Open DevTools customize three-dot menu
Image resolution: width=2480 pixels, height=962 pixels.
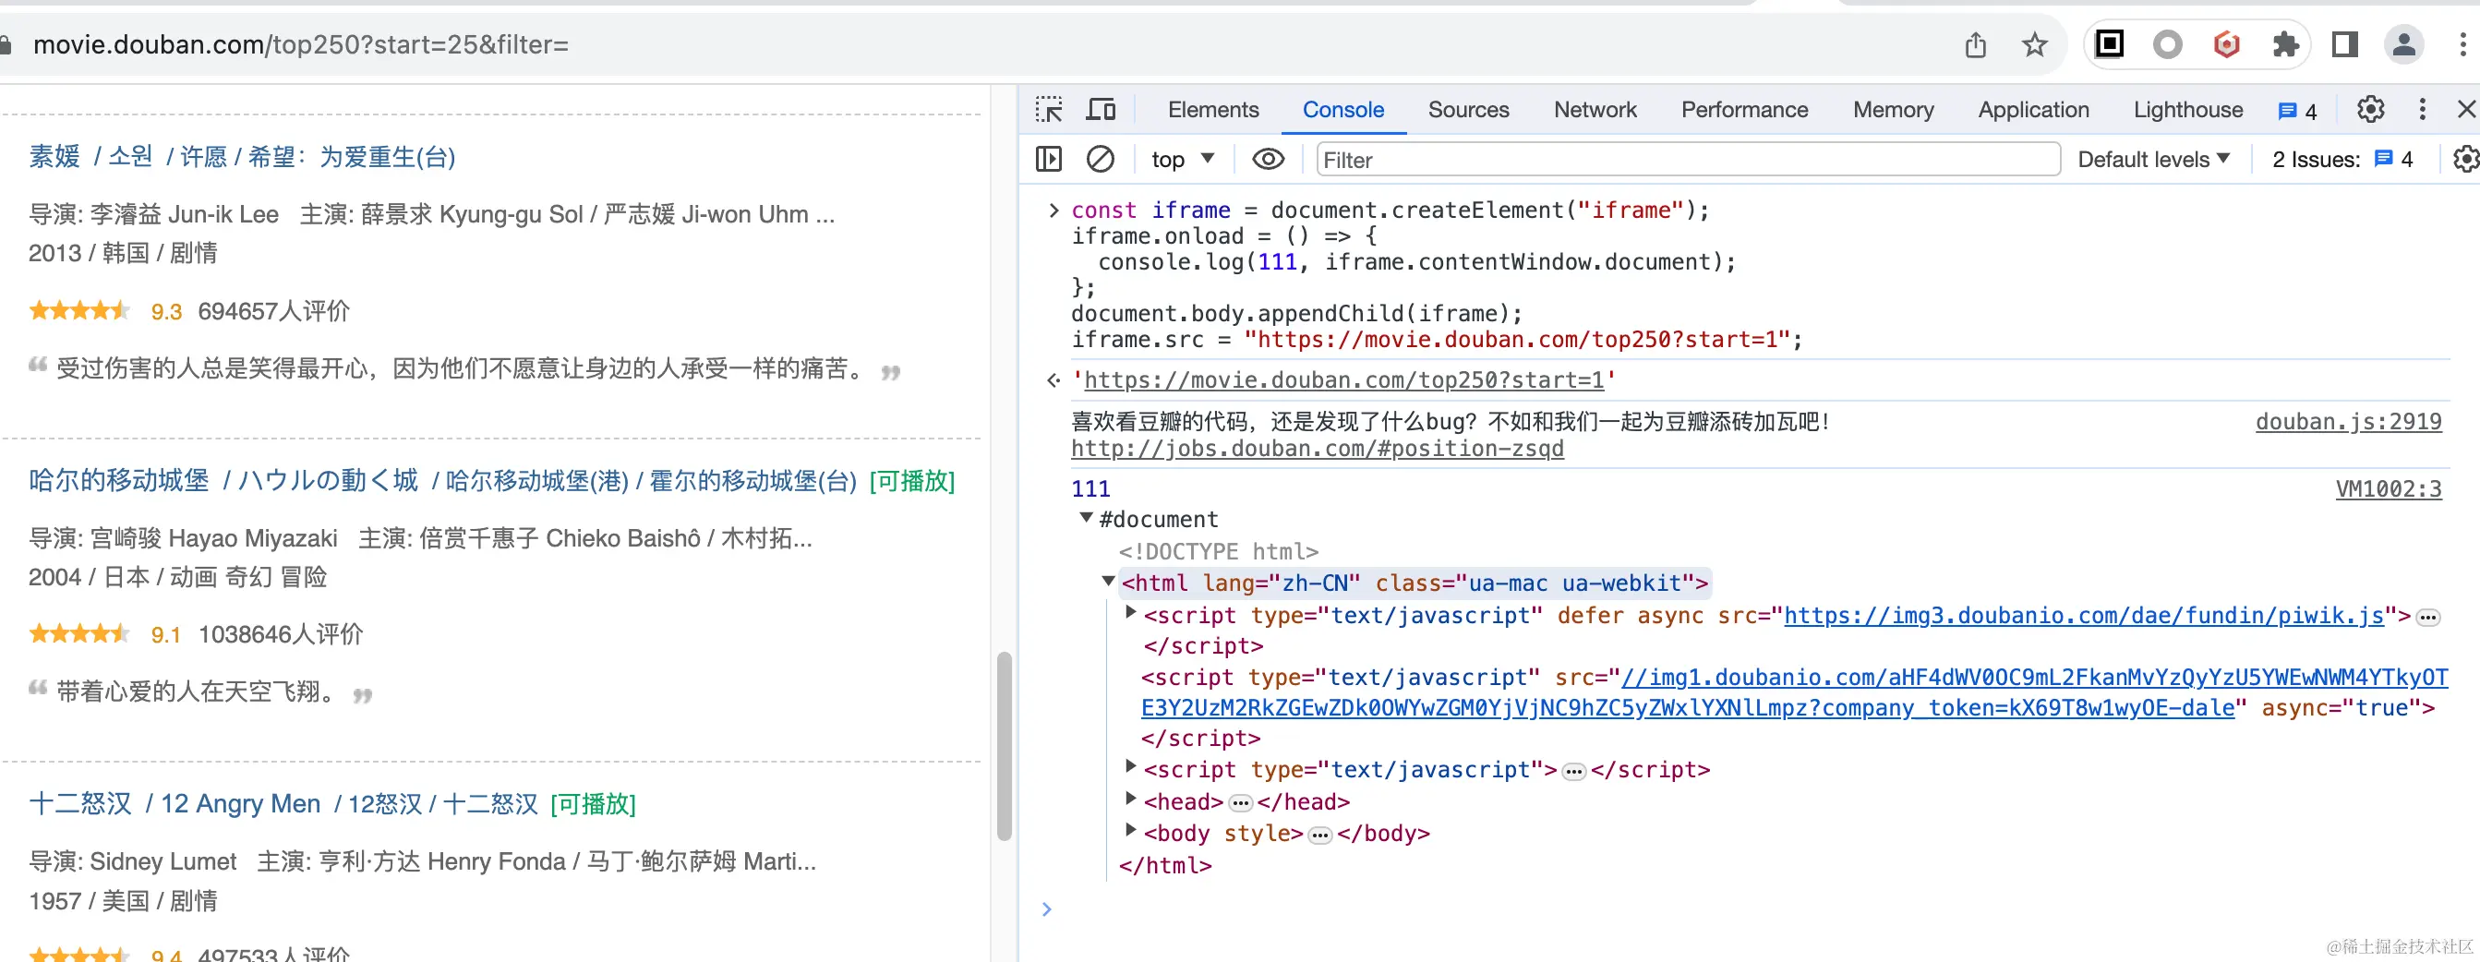[2422, 110]
